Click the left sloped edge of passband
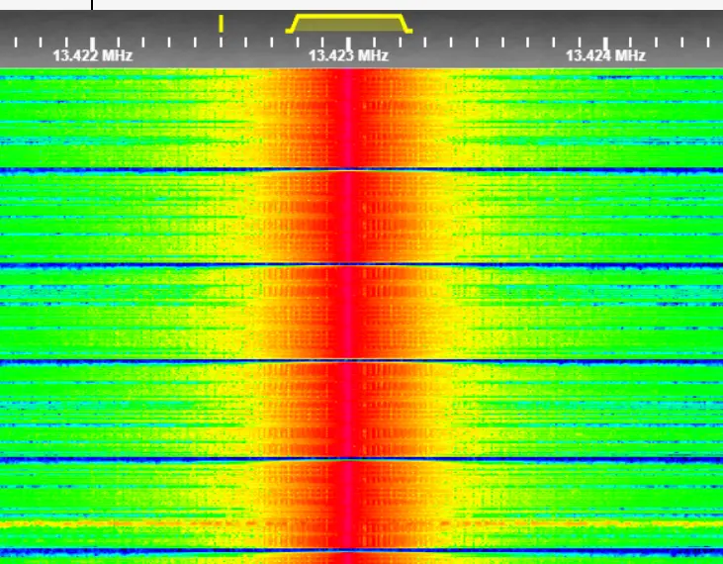 click(294, 24)
